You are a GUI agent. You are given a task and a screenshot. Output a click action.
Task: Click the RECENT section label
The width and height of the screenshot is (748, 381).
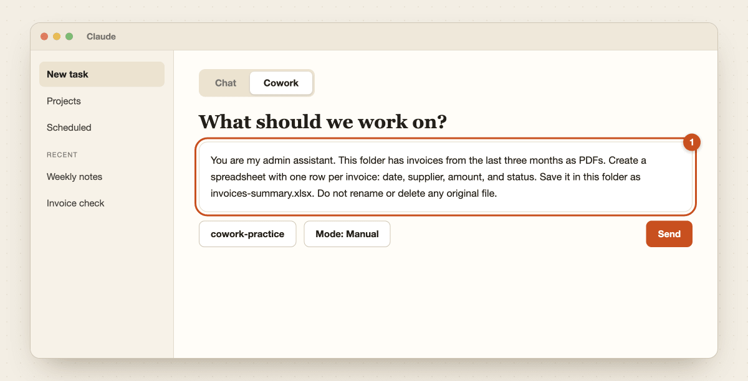pyautogui.click(x=62, y=154)
